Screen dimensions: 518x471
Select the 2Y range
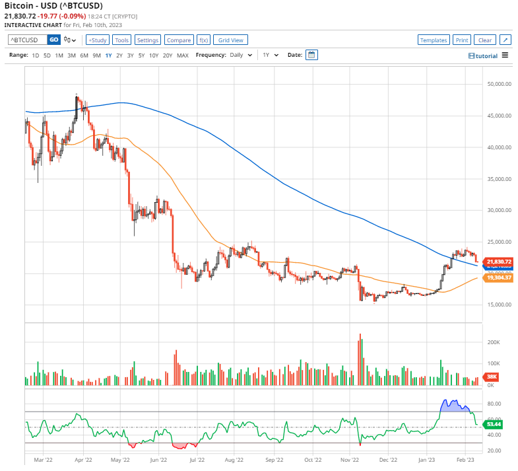tap(119, 55)
